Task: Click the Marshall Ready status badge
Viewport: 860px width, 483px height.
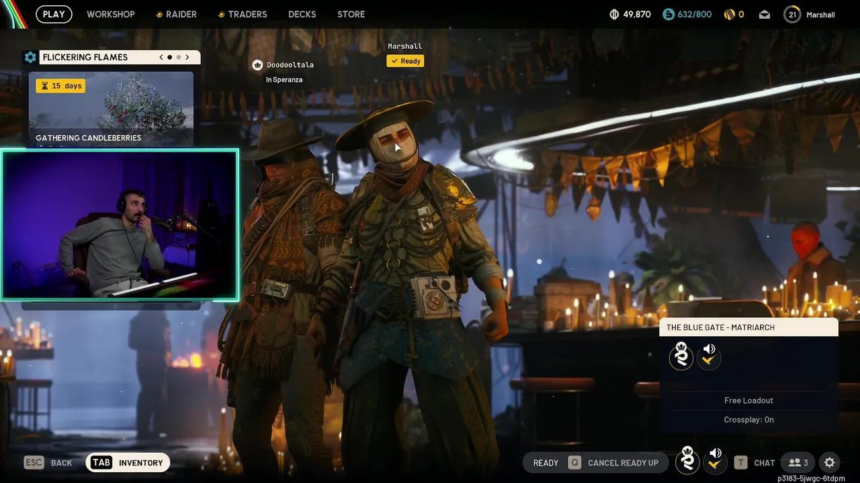Action: [x=405, y=61]
